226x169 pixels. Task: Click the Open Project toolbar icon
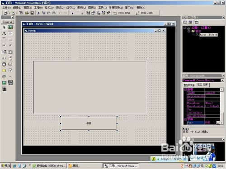tap(27, 13)
